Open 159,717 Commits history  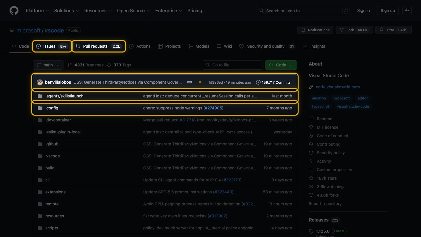click(273, 82)
